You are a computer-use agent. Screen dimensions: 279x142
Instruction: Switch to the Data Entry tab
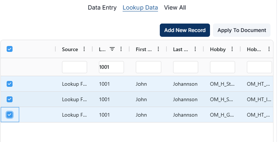pos(102,8)
